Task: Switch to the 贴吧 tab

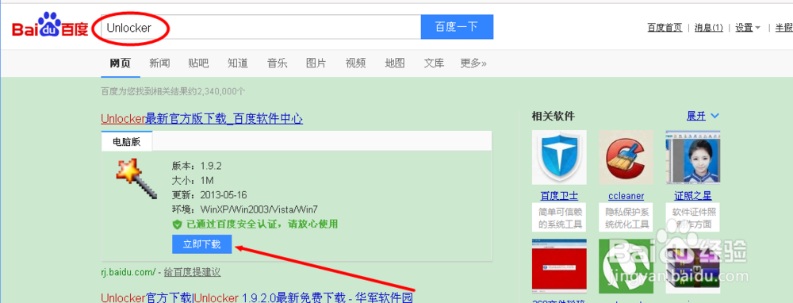Action: click(x=198, y=63)
